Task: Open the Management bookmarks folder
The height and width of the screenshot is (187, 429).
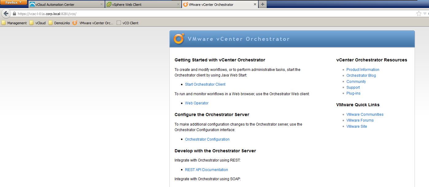Action: coord(14,23)
